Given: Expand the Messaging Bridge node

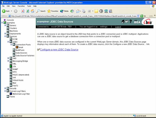Looking at the screenshot, I should pos(8,61).
